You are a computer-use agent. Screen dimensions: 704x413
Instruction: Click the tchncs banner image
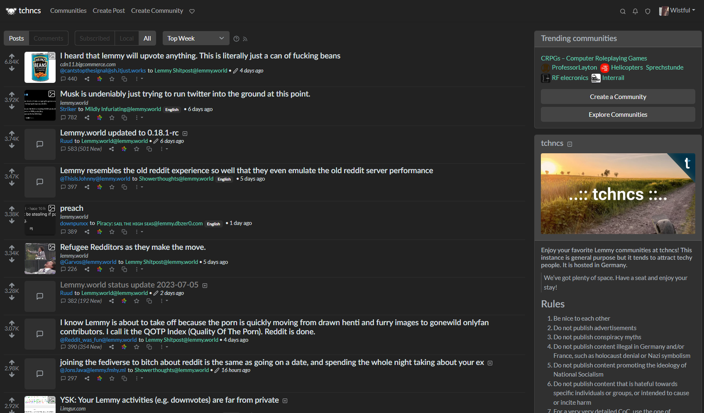[618, 194]
